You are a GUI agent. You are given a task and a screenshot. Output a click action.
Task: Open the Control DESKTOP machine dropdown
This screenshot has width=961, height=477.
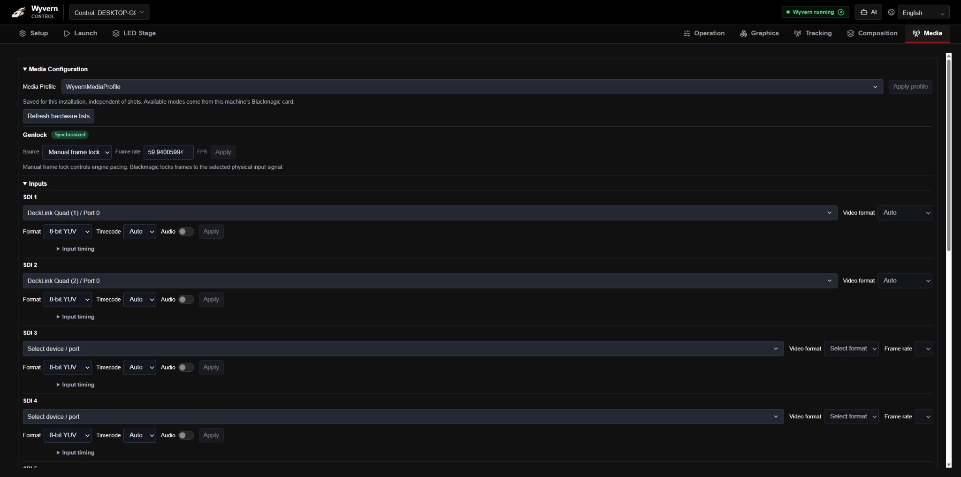tap(109, 12)
